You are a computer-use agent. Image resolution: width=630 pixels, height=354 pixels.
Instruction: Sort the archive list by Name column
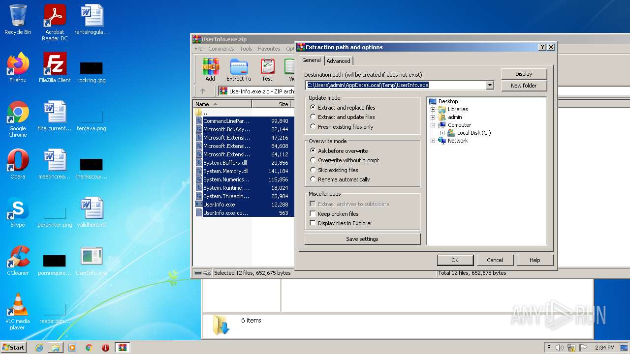tap(222, 104)
